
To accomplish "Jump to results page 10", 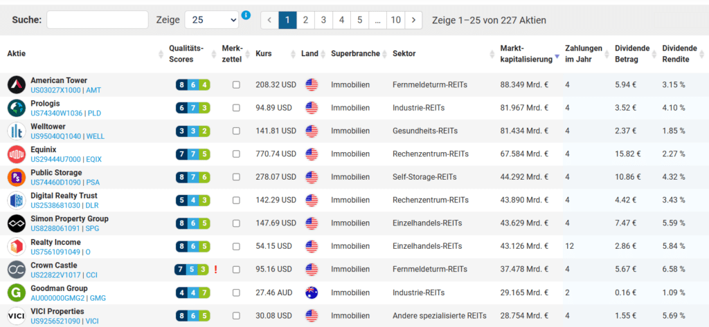I will 395,20.
